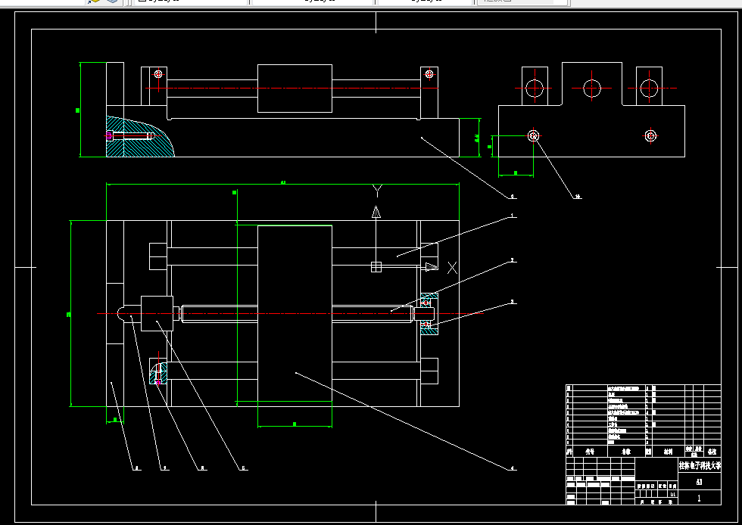Select the A1 sheet label in title block
The width and height of the screenshot is (742, 525).
[699, 482]
